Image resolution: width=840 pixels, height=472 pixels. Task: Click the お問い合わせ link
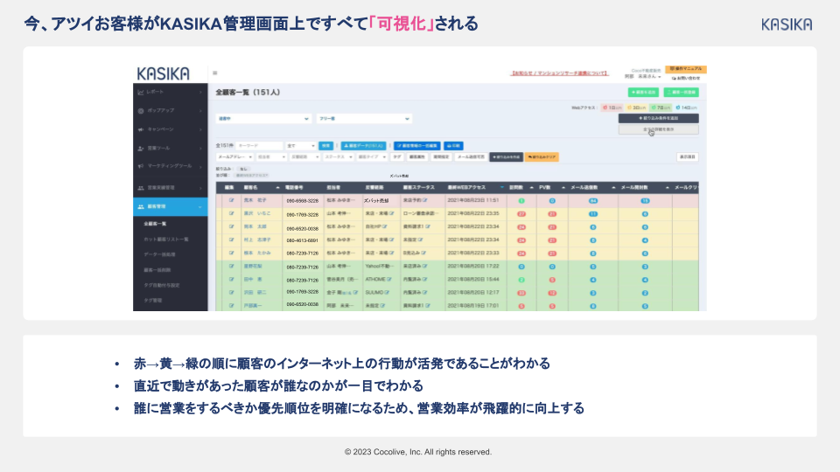point(686,78)
